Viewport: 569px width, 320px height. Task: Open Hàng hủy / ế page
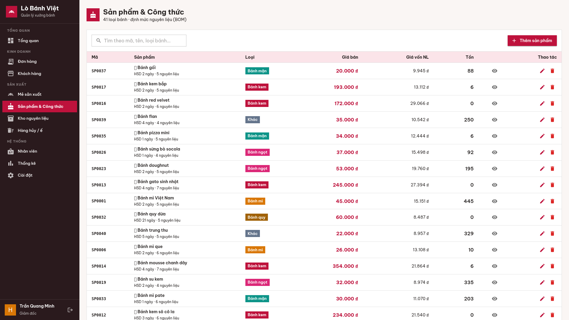pyautogui.click(x=40, y=130)
